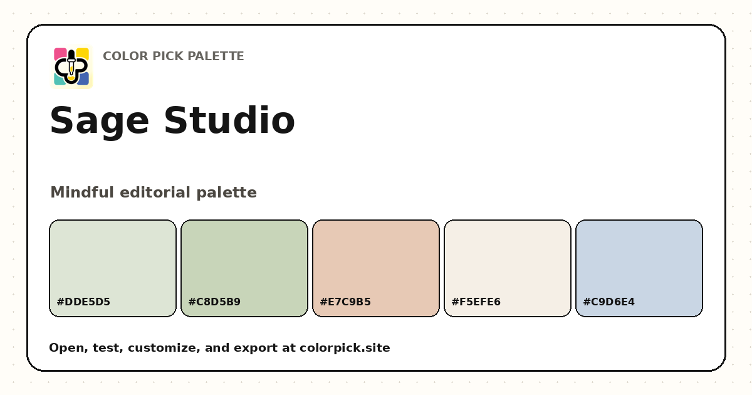This screenshot has width=752, height=395.
Task: Click the yellow square in the logo
Action: click(83, 54)
